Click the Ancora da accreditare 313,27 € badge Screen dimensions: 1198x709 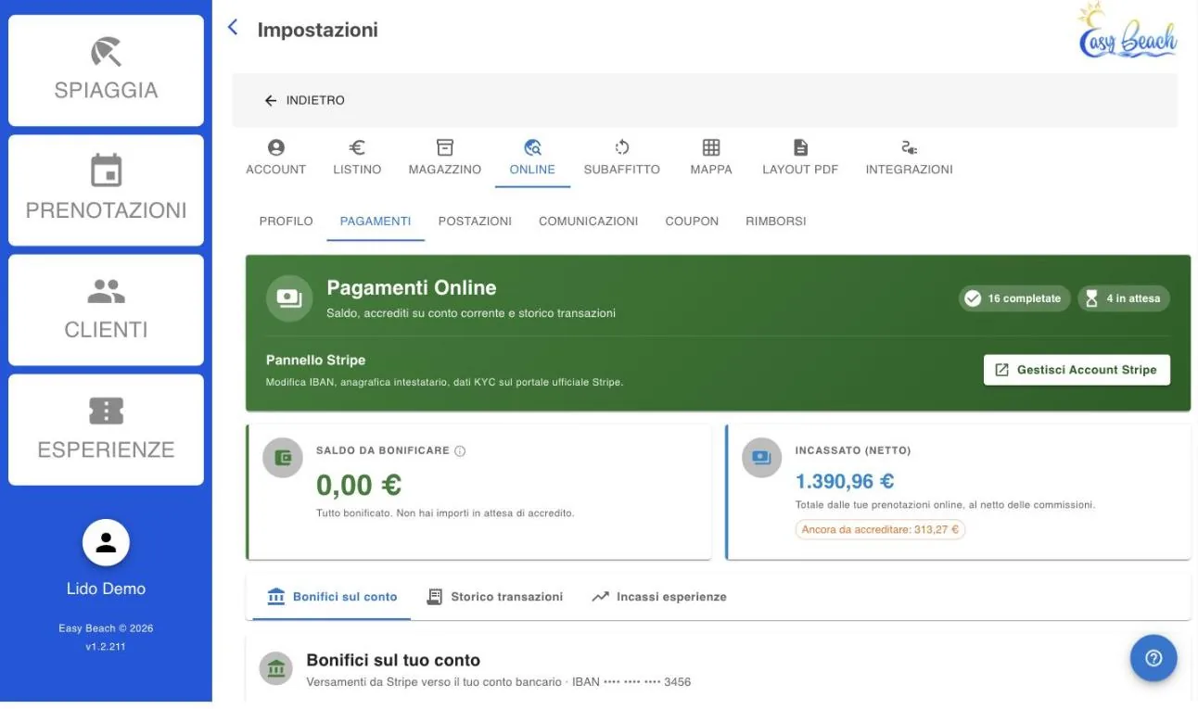point(880,530)
